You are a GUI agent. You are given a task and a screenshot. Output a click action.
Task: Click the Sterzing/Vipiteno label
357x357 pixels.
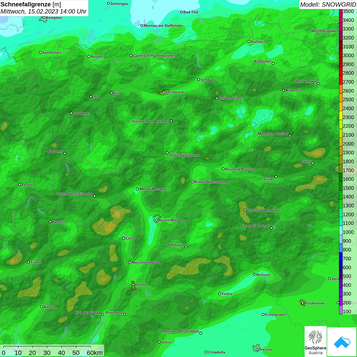pyautogui.click(x=184, y=155)
